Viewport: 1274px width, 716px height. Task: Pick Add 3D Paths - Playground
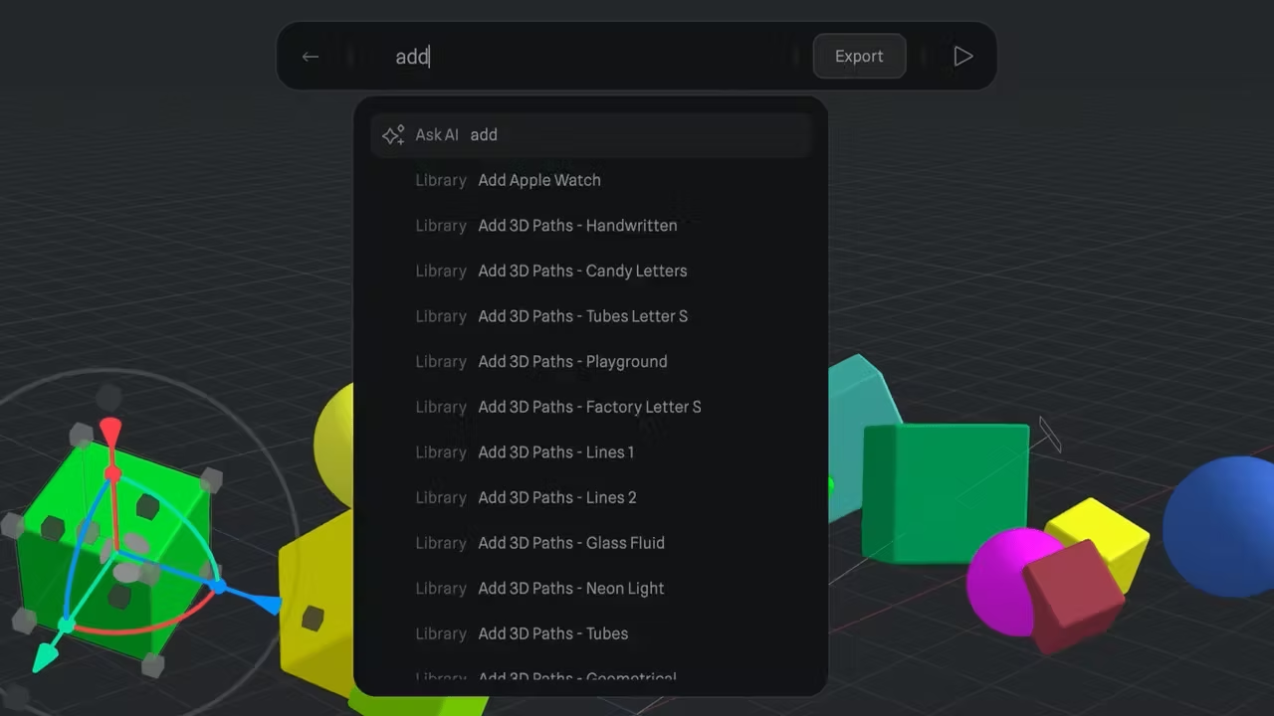pos(572,362)
